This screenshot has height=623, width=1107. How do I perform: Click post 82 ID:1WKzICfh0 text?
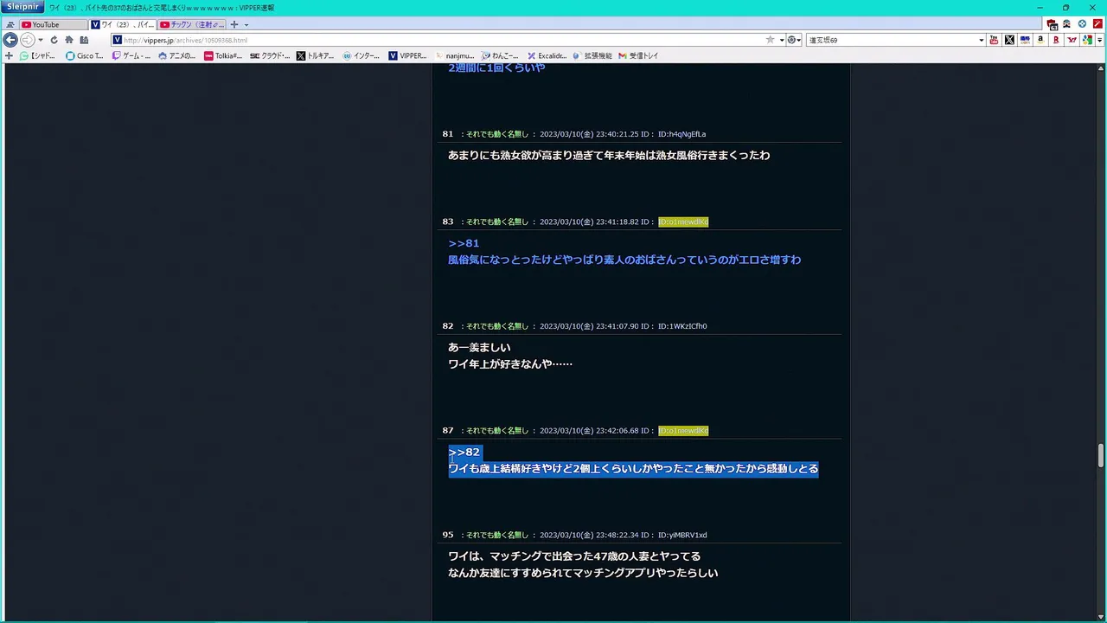click(682, 326)
